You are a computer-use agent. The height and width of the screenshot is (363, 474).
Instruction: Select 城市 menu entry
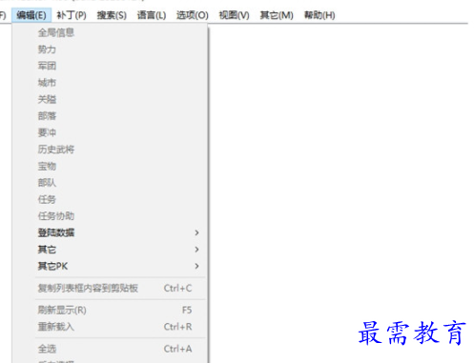point(110,83)
